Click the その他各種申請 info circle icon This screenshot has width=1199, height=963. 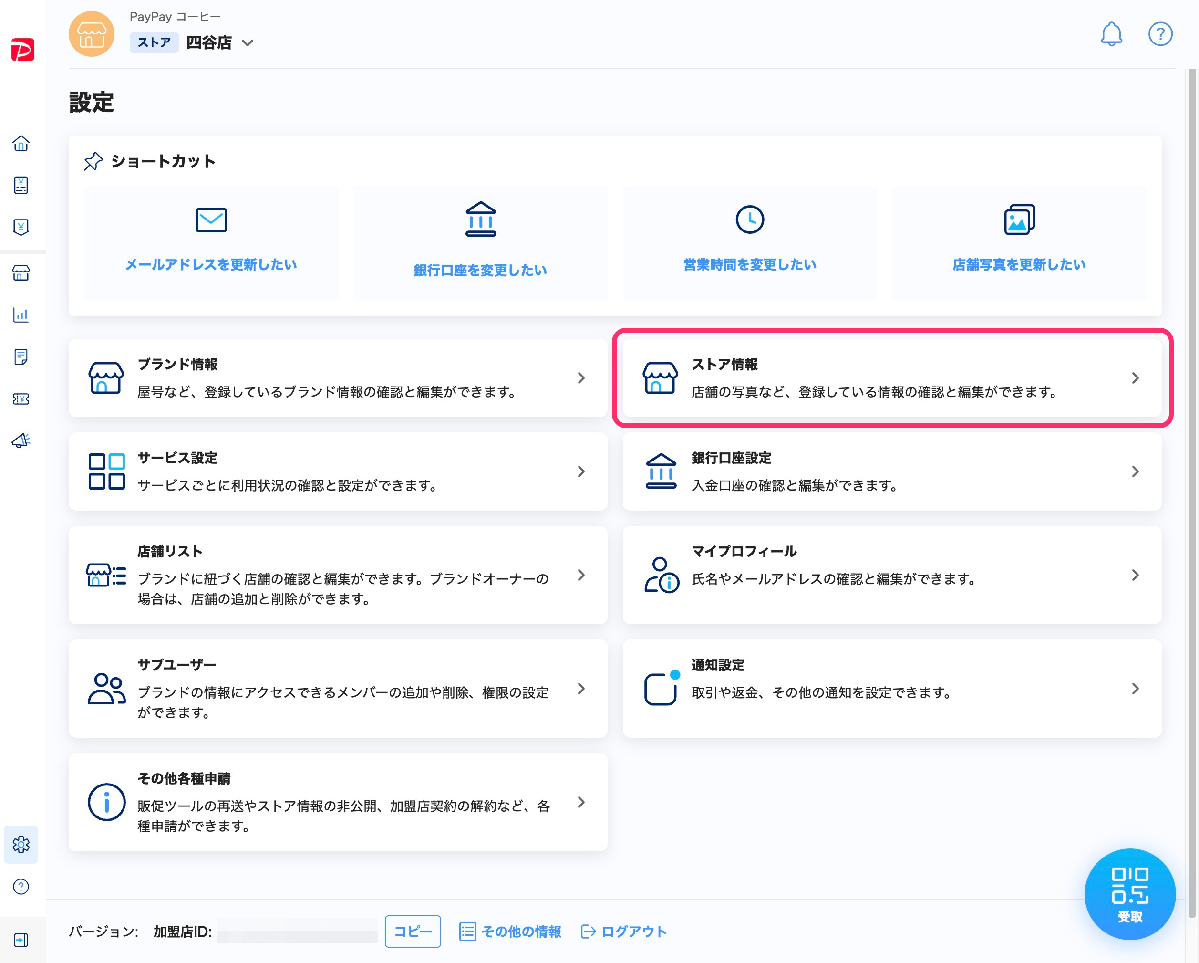(106, 802)
